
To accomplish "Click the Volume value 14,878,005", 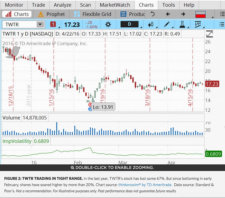I will [x=35, y=118].
